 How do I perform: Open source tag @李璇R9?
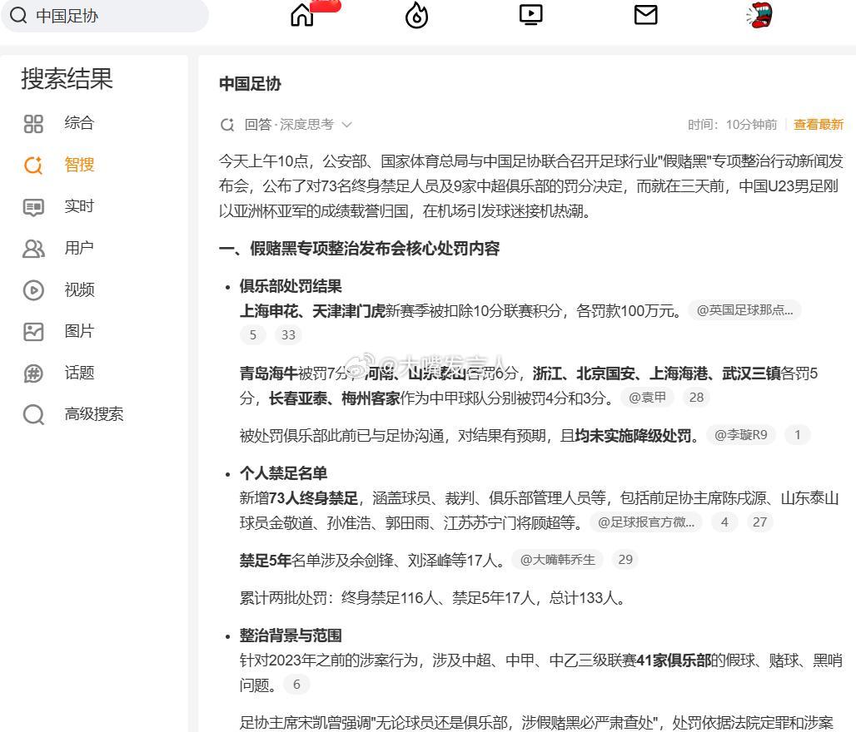pyautogui.click(x=741, y=435)
